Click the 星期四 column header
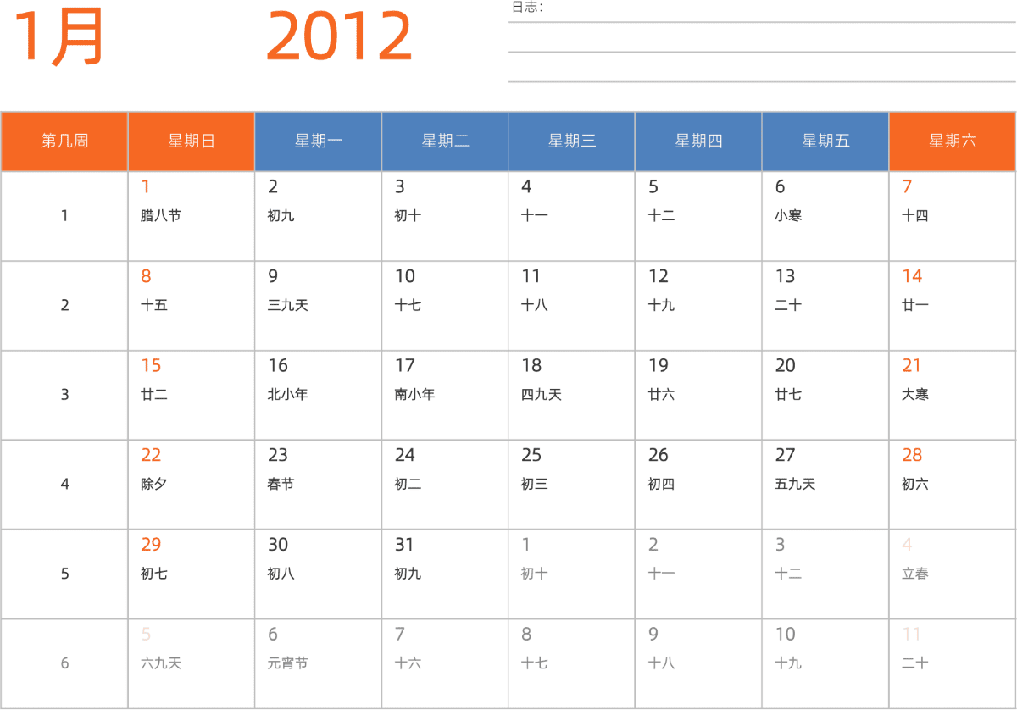 click(699, 141)
